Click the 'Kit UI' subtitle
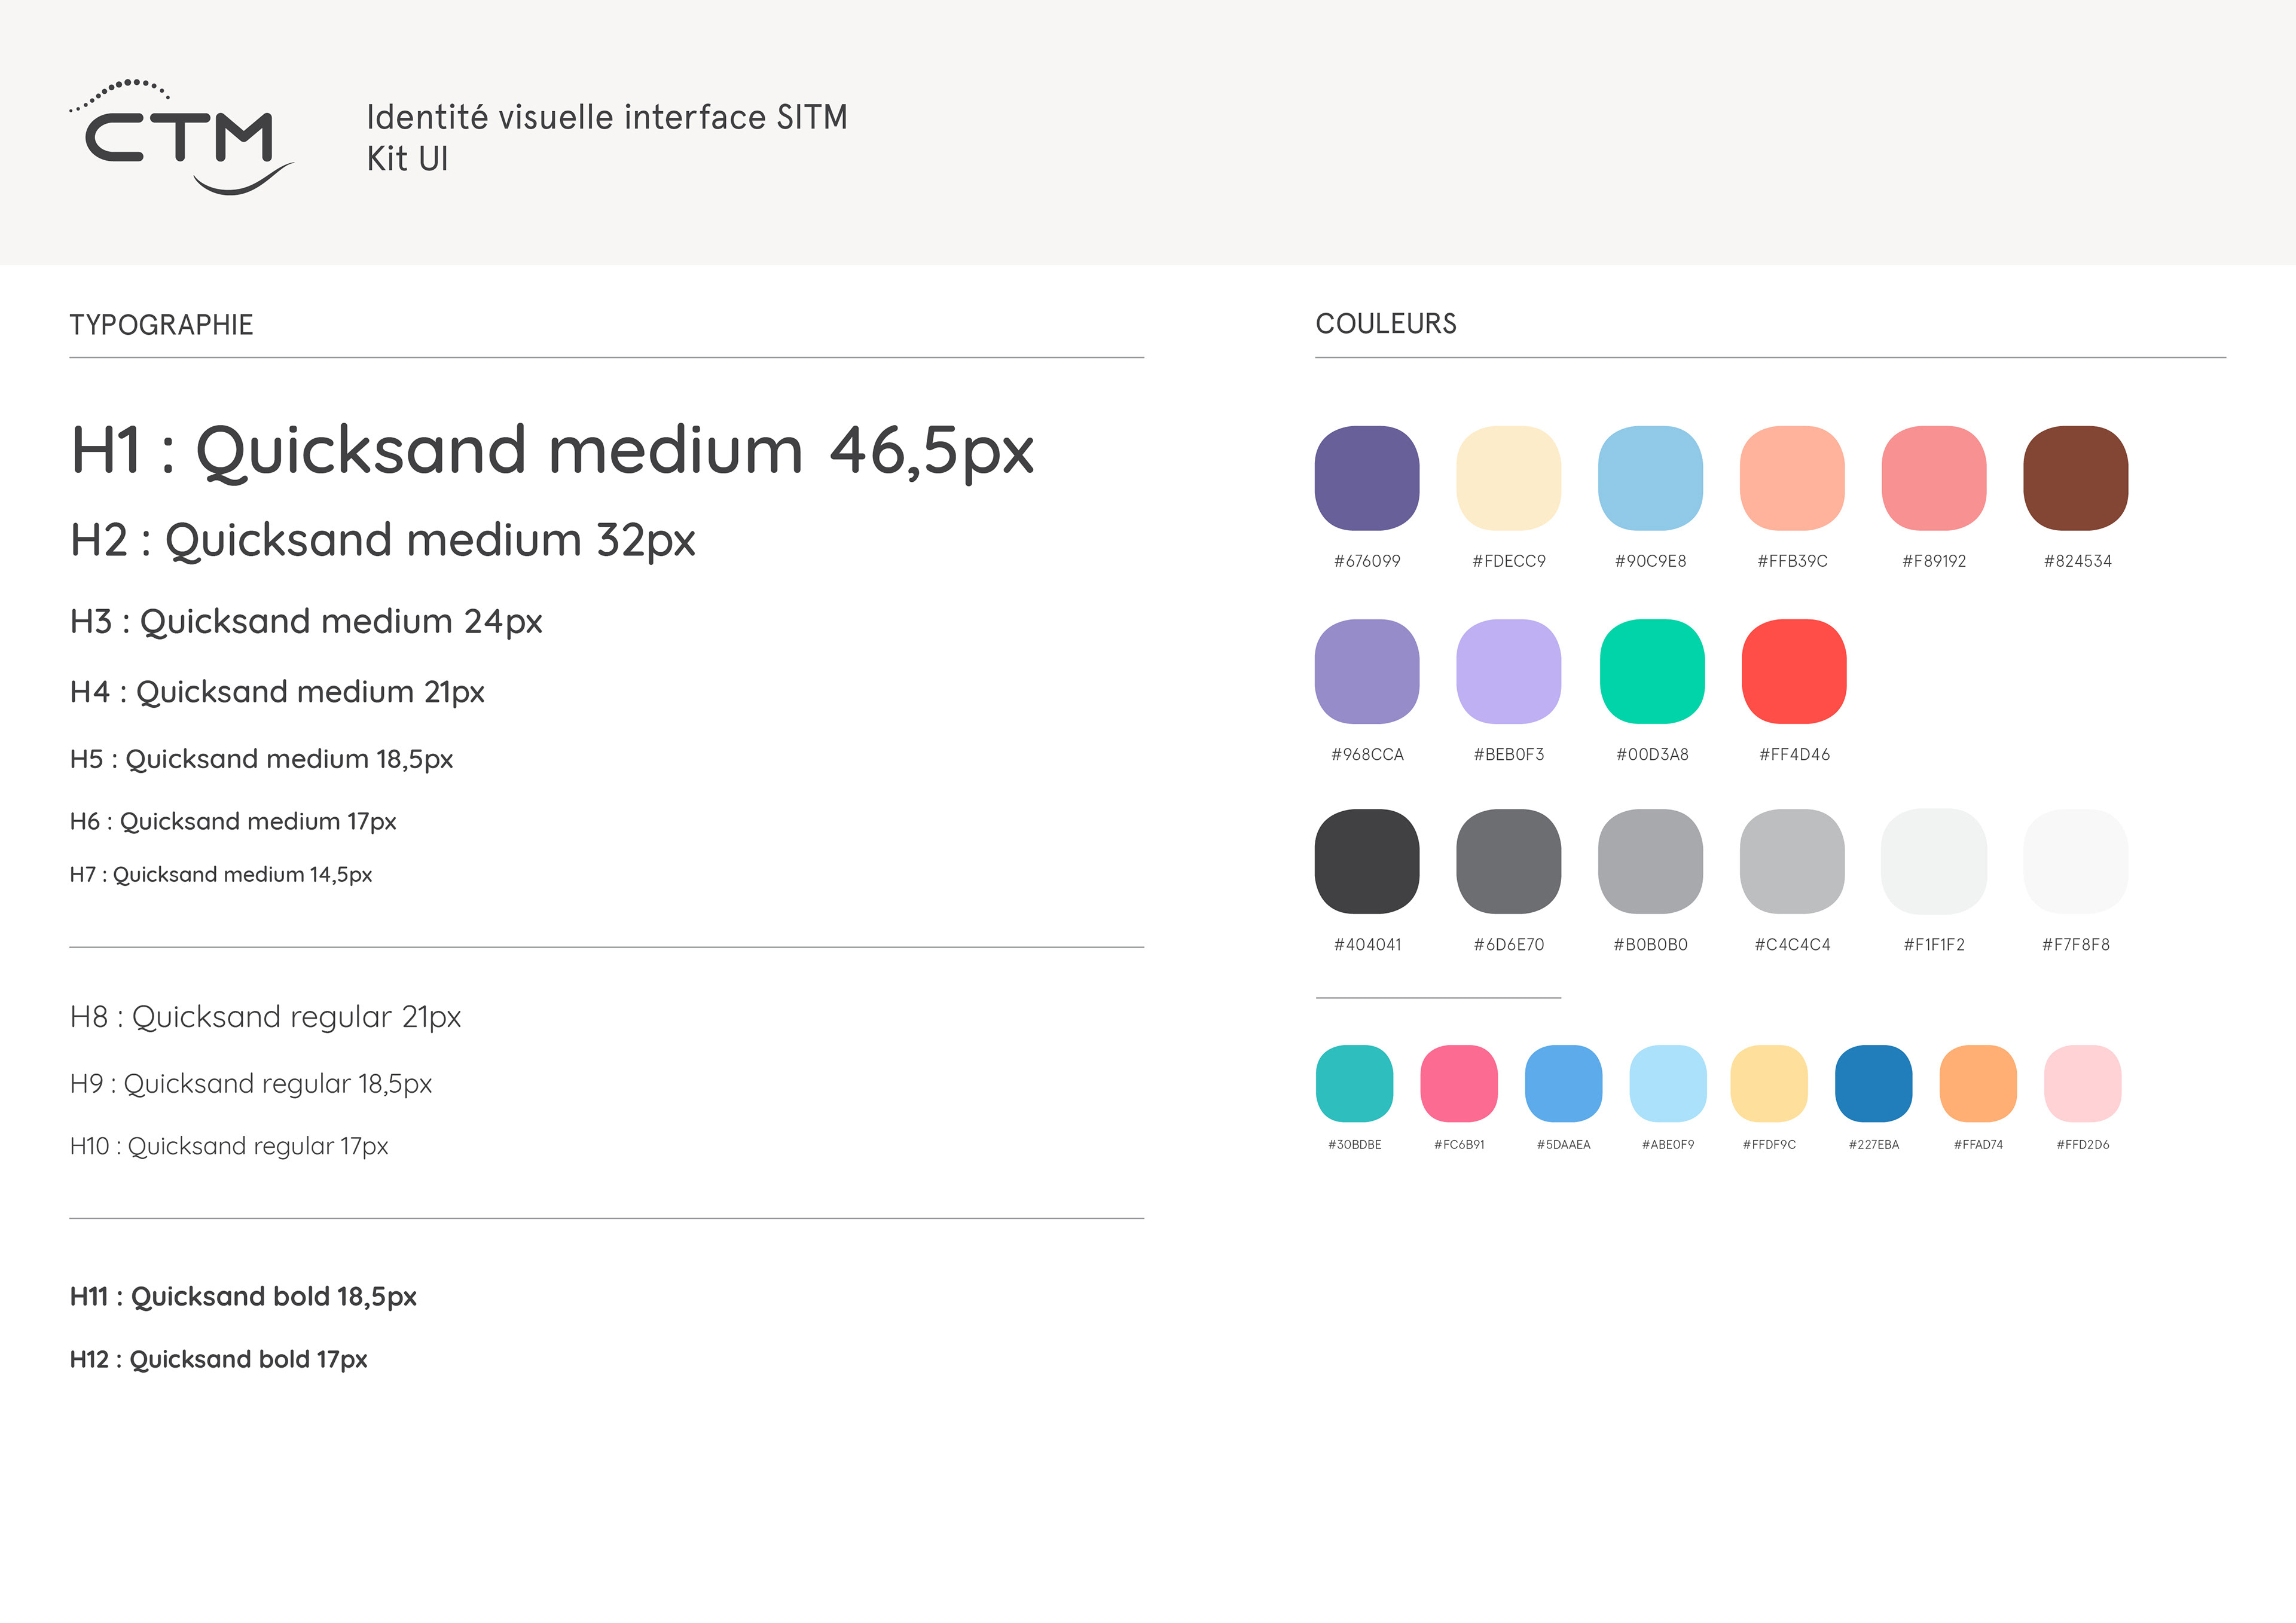 [407, 159]
